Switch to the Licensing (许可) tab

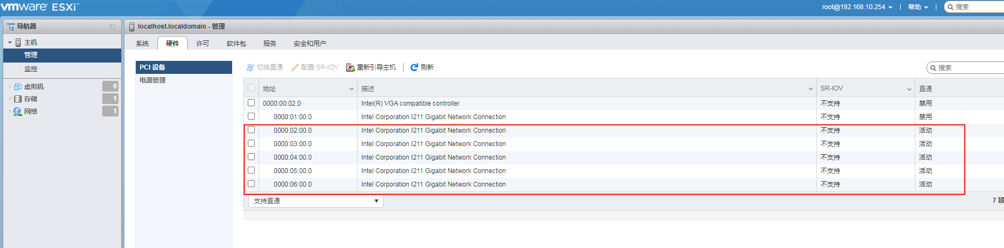(202, 44)
